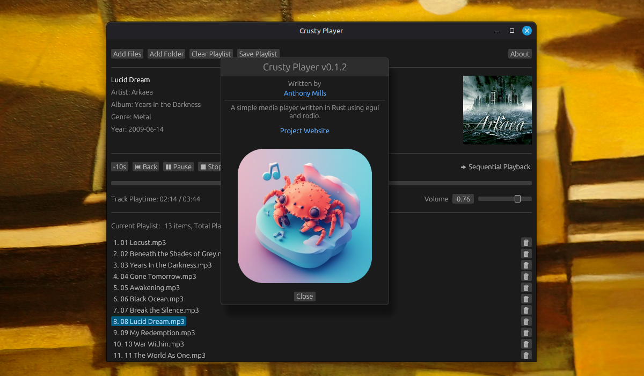Toggle Sequential Playback mode
The image size is (644, 376).
[x=495, y=167]
